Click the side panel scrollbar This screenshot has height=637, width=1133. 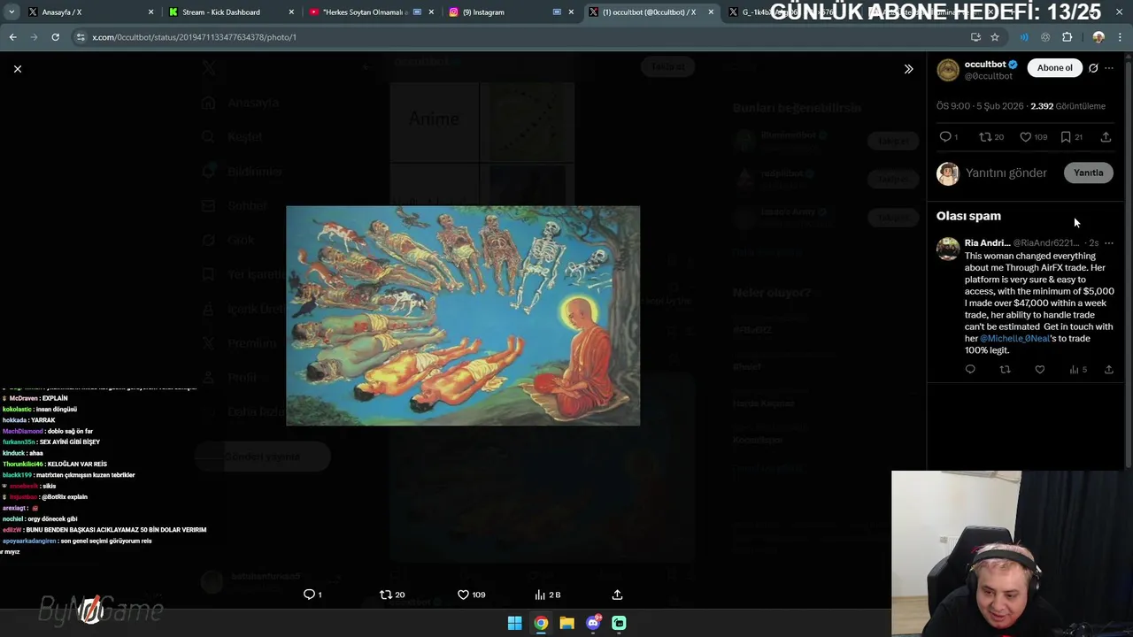coord(1129,265)
